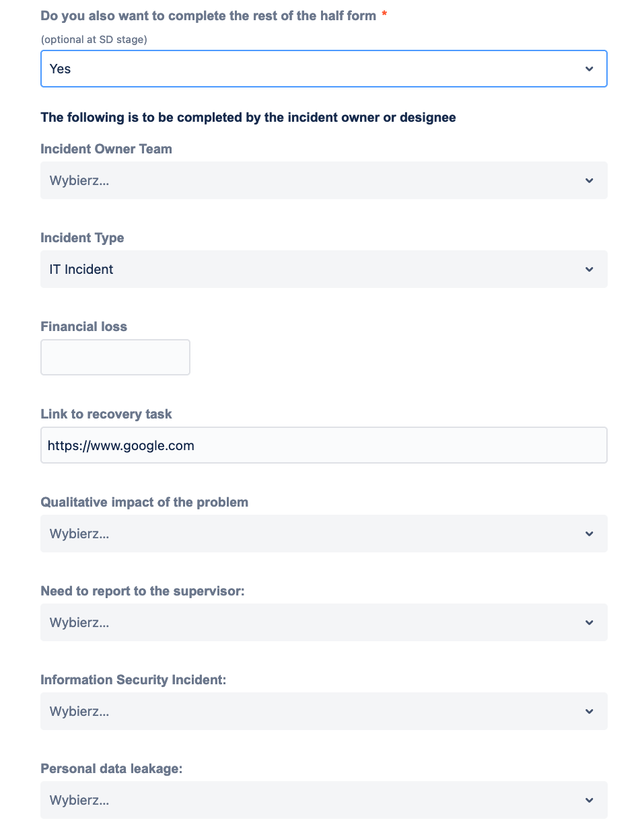
Task: Open the Incident Owner Team dropdown
Action: 310,180
